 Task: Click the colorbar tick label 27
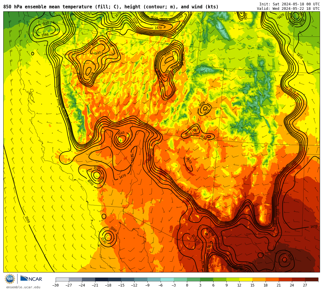305,285
